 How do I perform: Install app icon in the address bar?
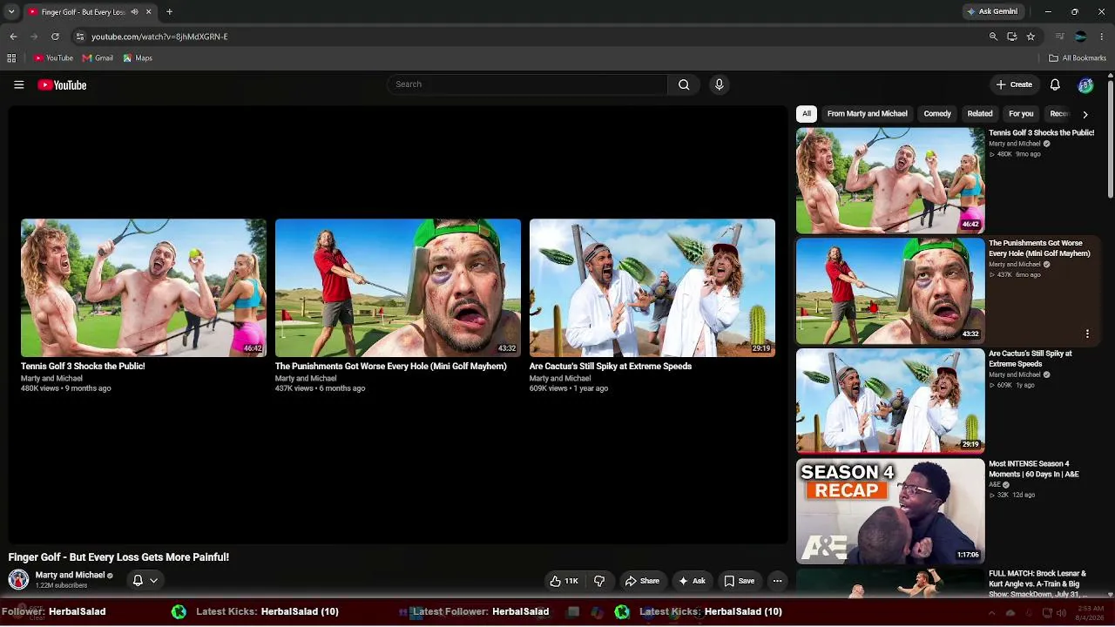pos(1011,37)
